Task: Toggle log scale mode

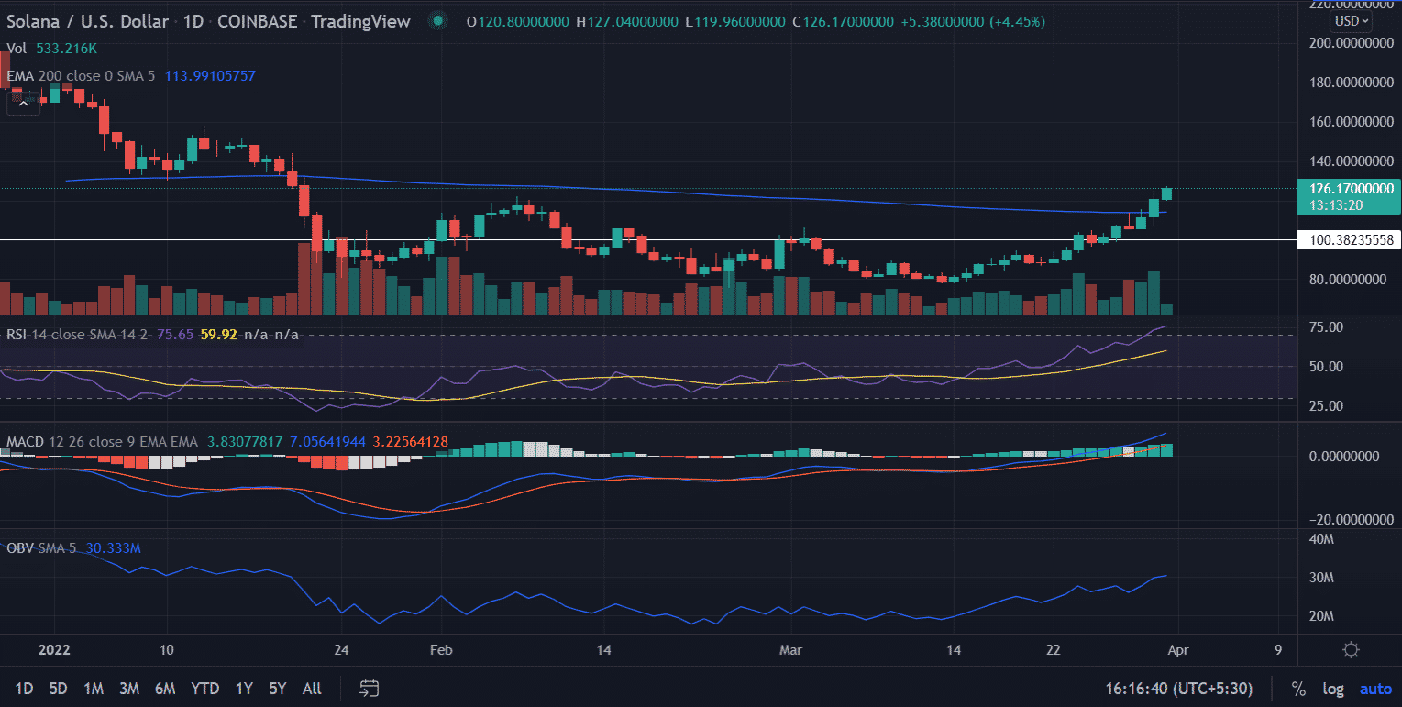Action: pyautogui.click(x=1334, y=688)
